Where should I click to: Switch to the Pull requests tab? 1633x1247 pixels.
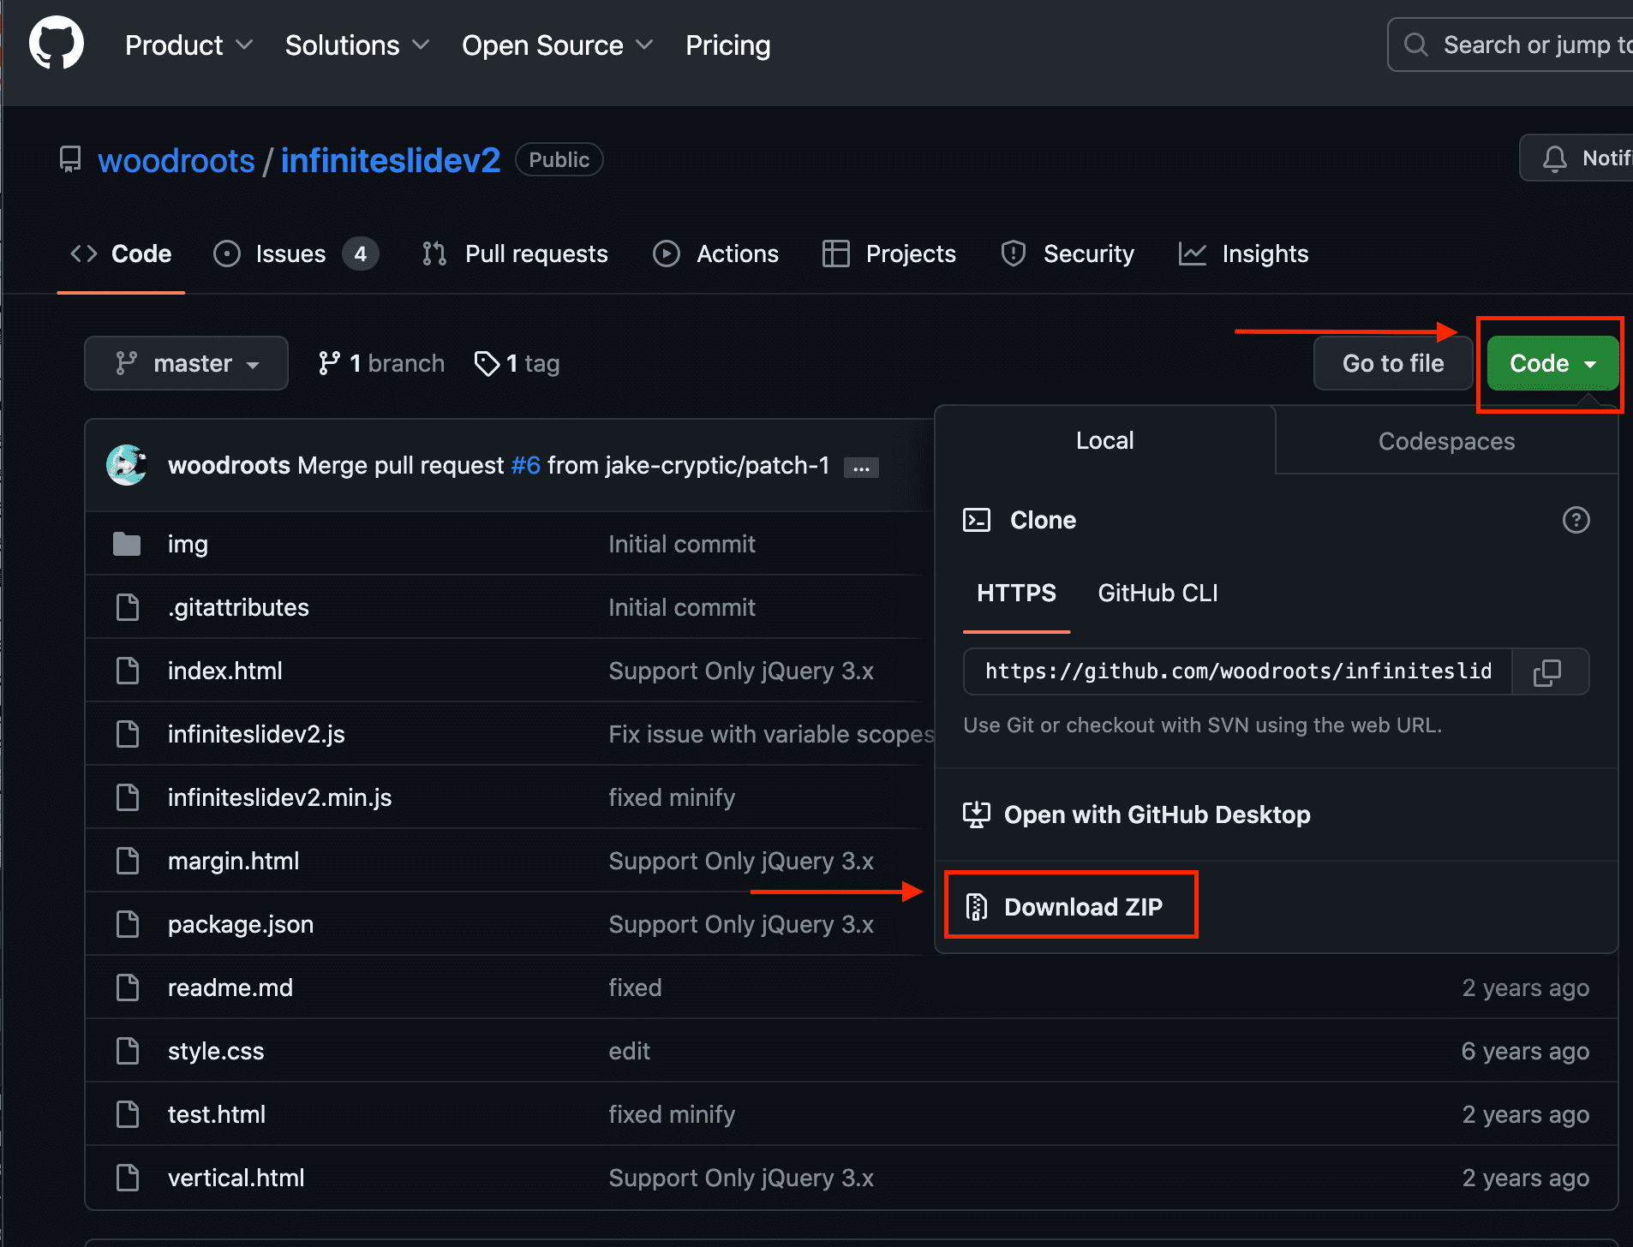[515, 254]
